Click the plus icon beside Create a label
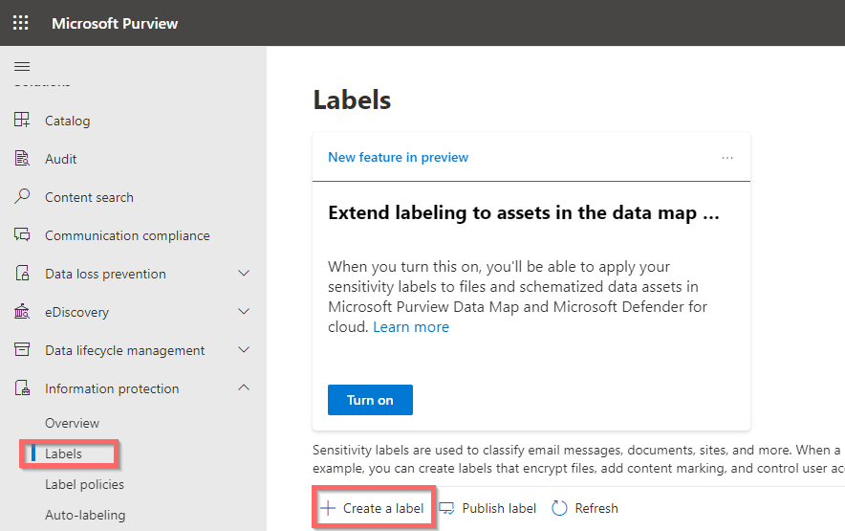Image resolution: width=845 pixels, height=531 pixels. 328,508
